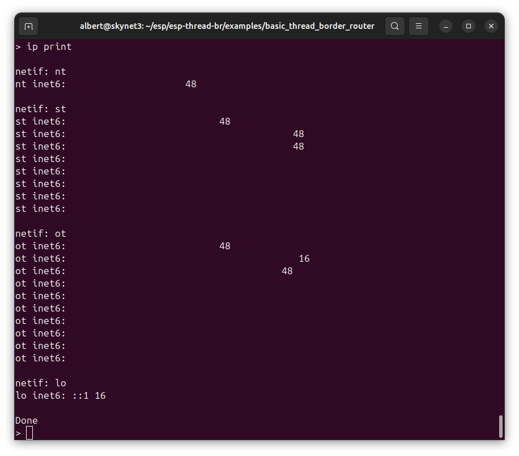Click the cursor at the bottom prompt
Screen dimensions: 519x456
pyautogui.click(x=29, y=433)
